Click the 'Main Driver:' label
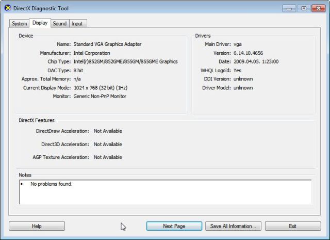 tap(218, 44)
